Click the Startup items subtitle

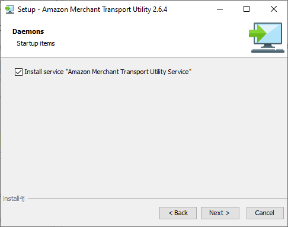tap(36, 43)
